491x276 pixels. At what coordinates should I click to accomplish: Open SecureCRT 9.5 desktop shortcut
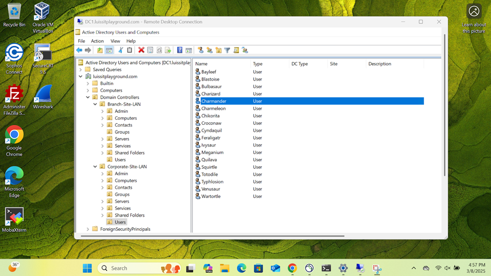(43, 59)
